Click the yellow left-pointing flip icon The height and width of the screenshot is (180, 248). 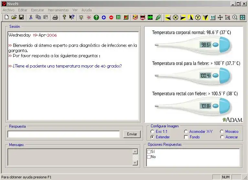168,17
